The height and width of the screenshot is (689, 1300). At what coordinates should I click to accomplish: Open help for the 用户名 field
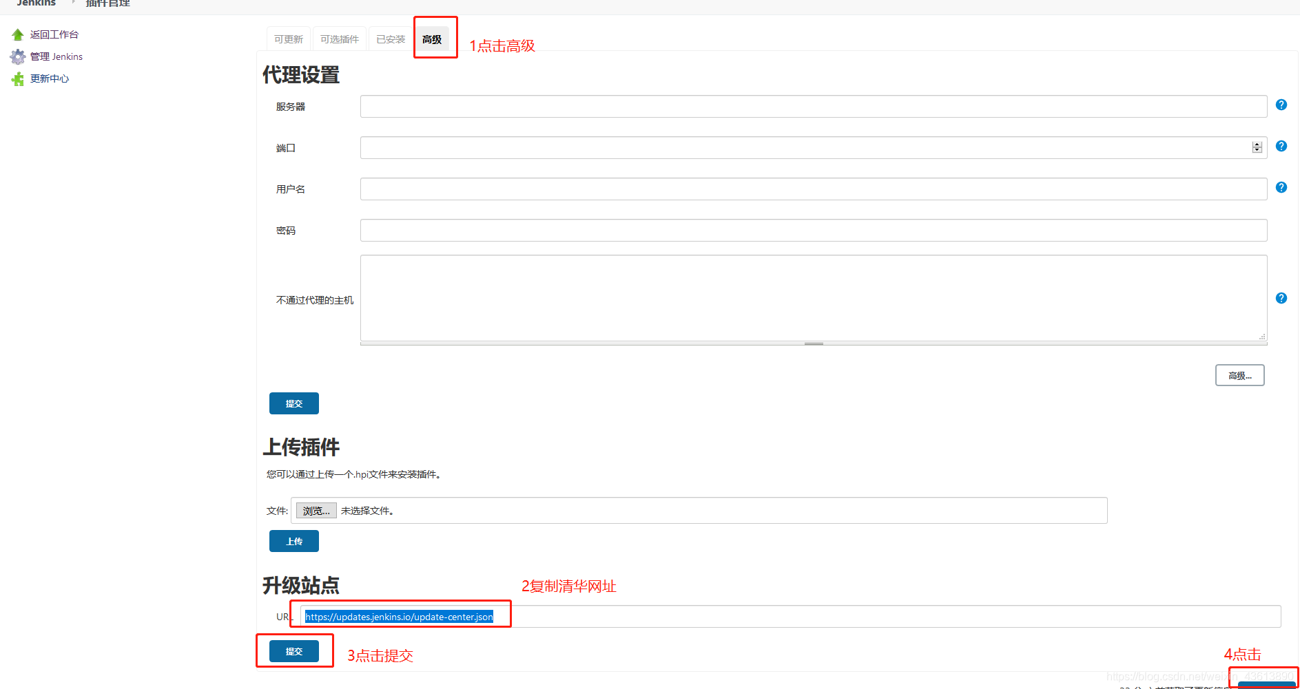(1281, 187)
